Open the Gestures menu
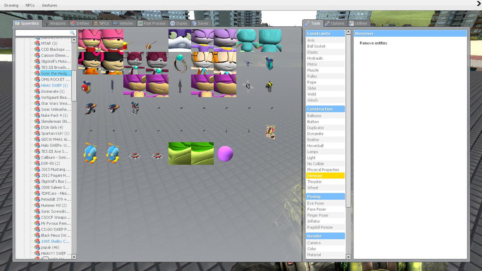Screen dimensions: 482x271 49,5
